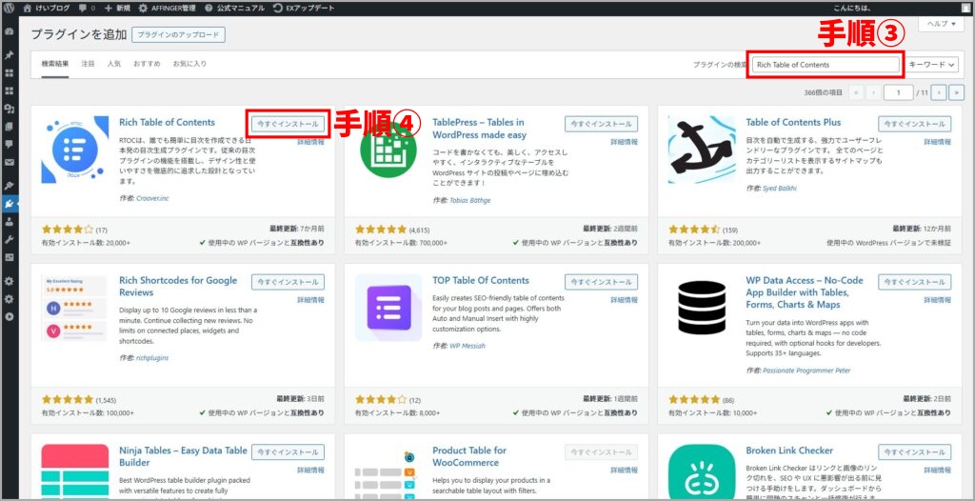Open the 新規 new content menu

[x=117, y=7]
